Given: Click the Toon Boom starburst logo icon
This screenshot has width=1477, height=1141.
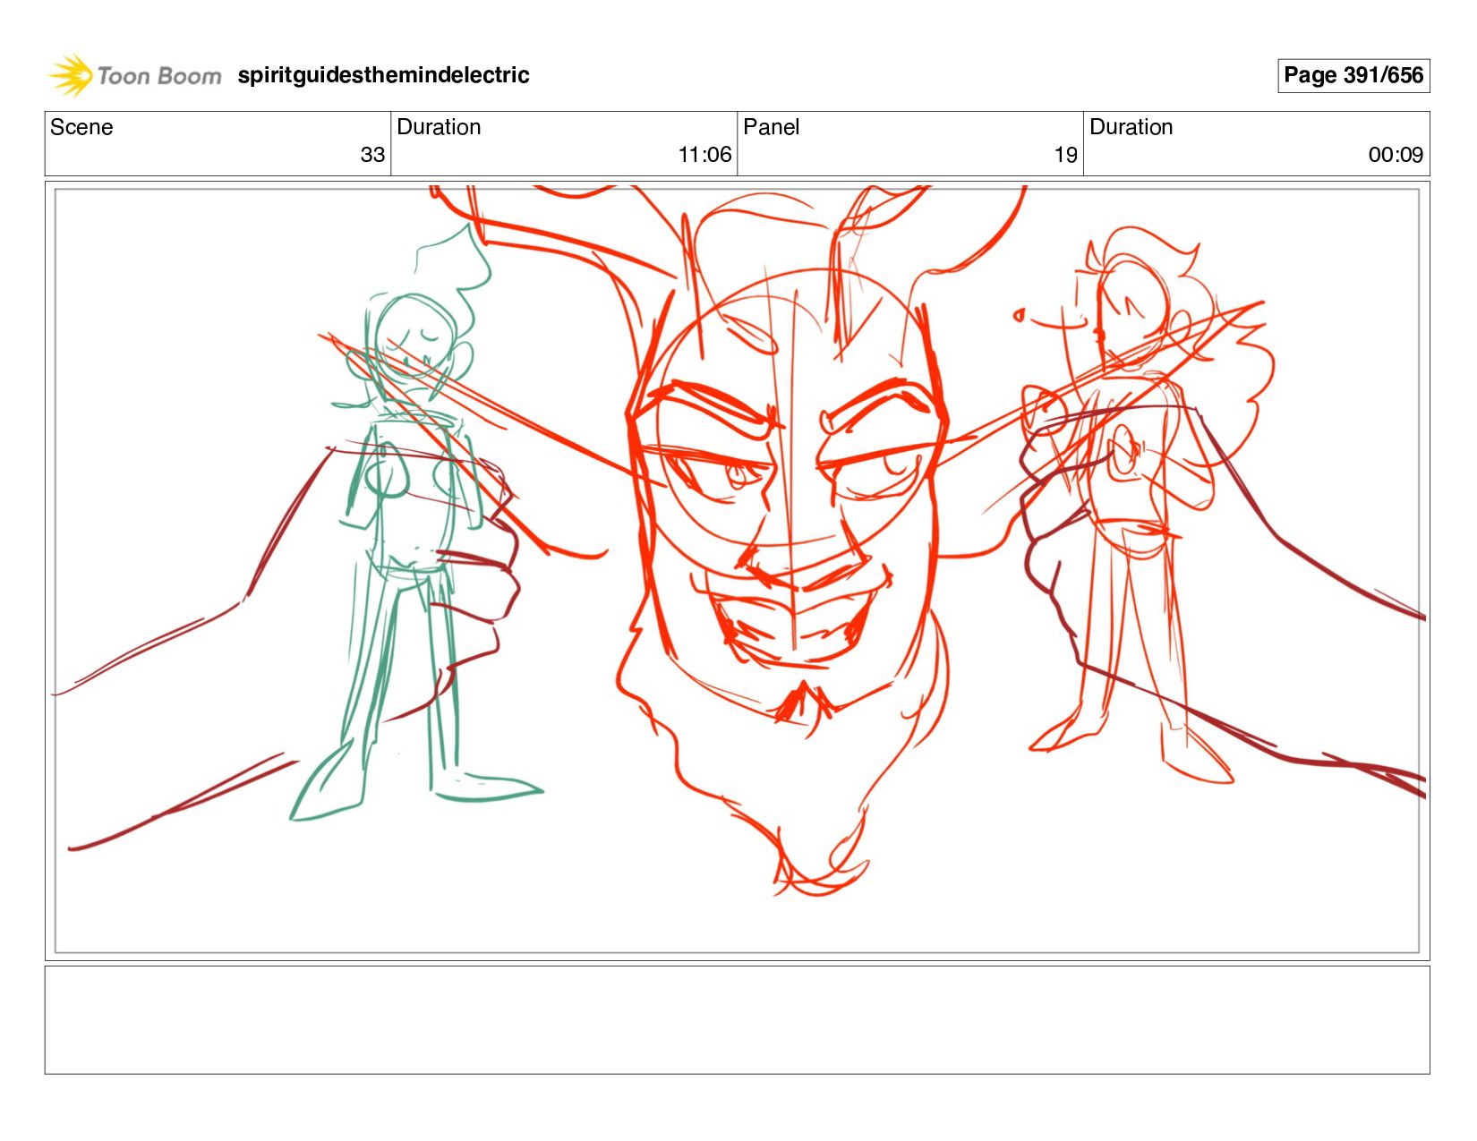Looking at the screenshot, I should (71, 75).
